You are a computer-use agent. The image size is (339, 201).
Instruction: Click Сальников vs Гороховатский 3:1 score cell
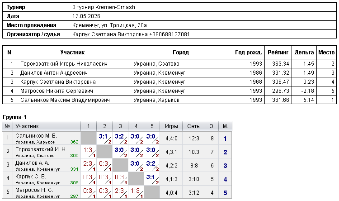pos(104,139)
